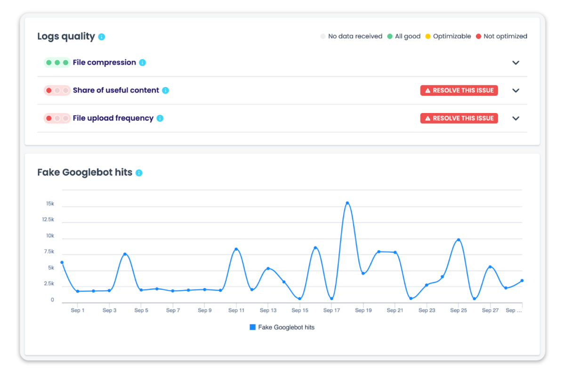Toggle Fake Googlebot hits legend series

click(x=282, y=327)
